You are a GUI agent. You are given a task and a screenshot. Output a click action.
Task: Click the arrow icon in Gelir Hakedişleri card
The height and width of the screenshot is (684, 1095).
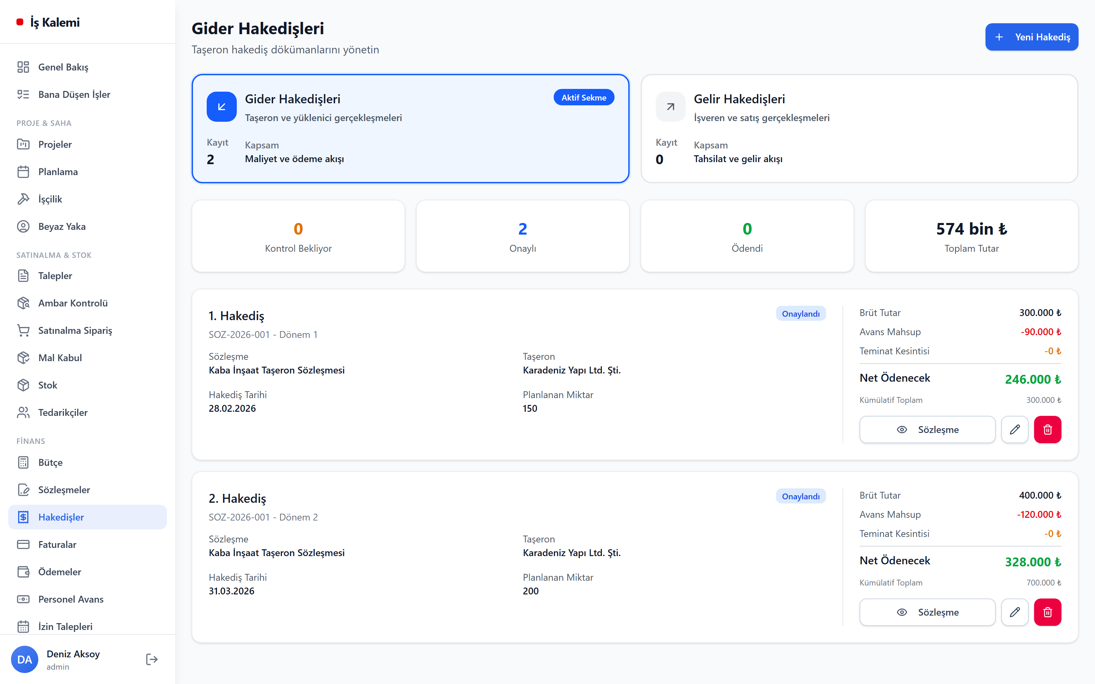(x=671, y=107)
